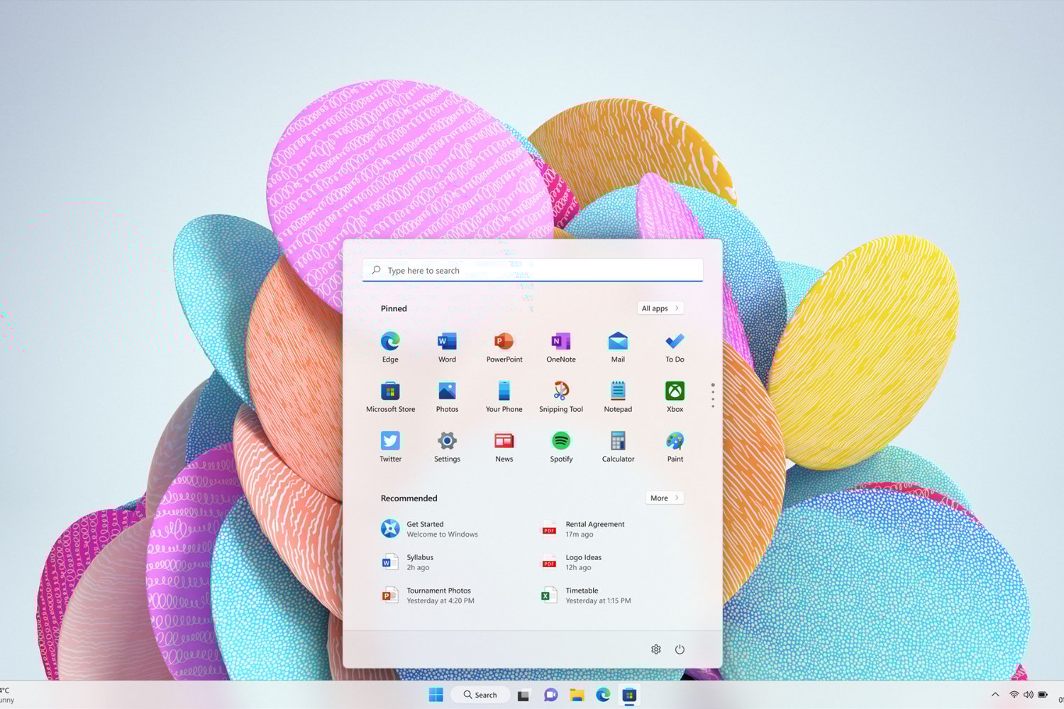Open the pinned Settings app
The width and height of the screenshot is (1064, 709).
click(447, 447)
